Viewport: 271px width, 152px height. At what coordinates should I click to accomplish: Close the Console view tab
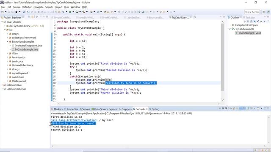pyautogui.click(x=147, y=109)
